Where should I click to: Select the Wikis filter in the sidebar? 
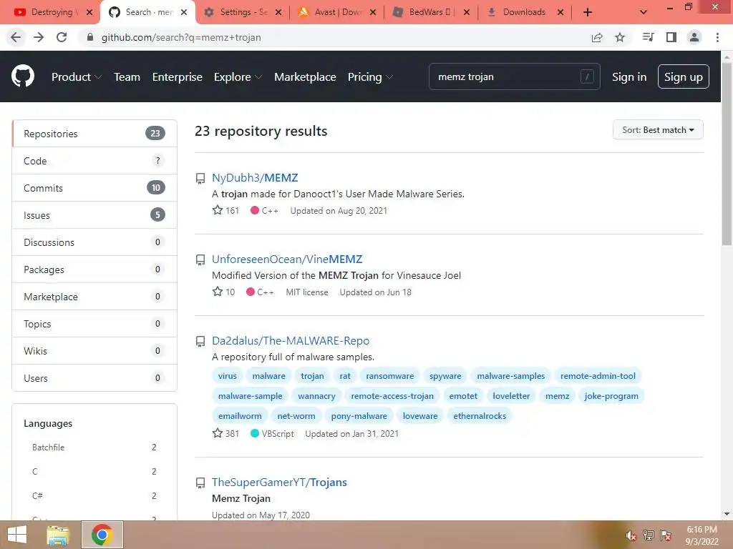[94, 350]
